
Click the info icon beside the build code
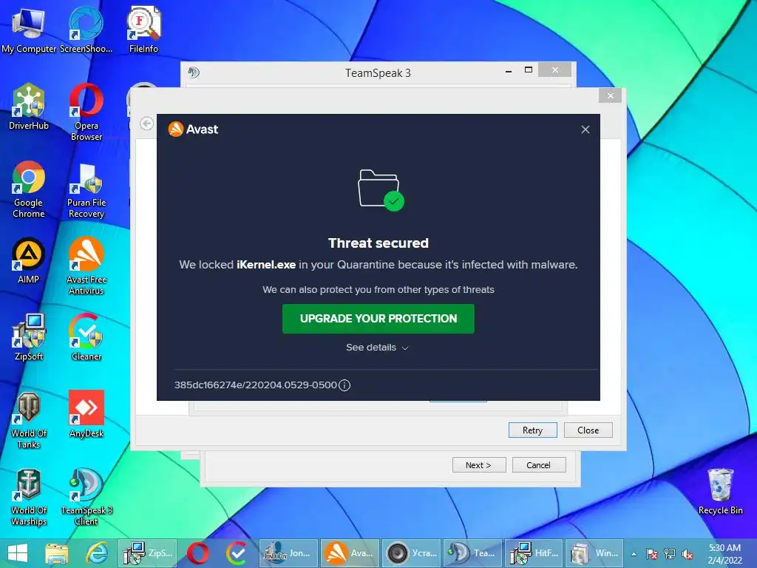tap(344, 385)
